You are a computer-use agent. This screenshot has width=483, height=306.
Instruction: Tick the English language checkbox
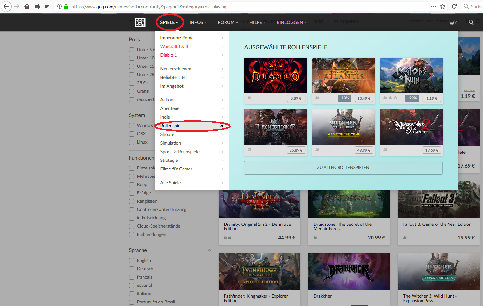(132, 261)
